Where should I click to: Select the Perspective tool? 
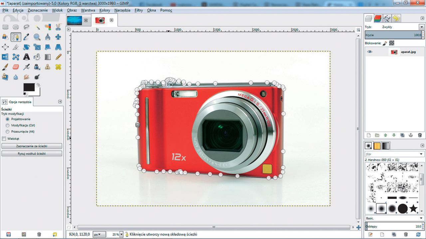[58, 47]
